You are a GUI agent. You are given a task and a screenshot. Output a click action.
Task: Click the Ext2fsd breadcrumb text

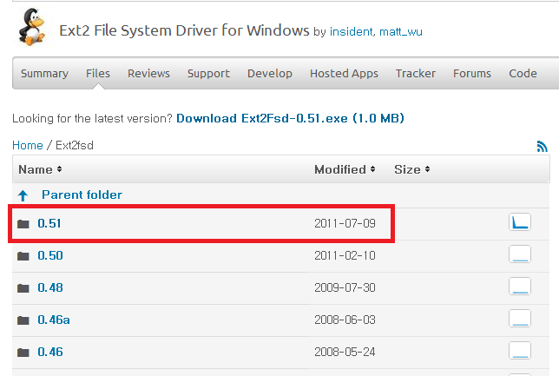point(75,146)
